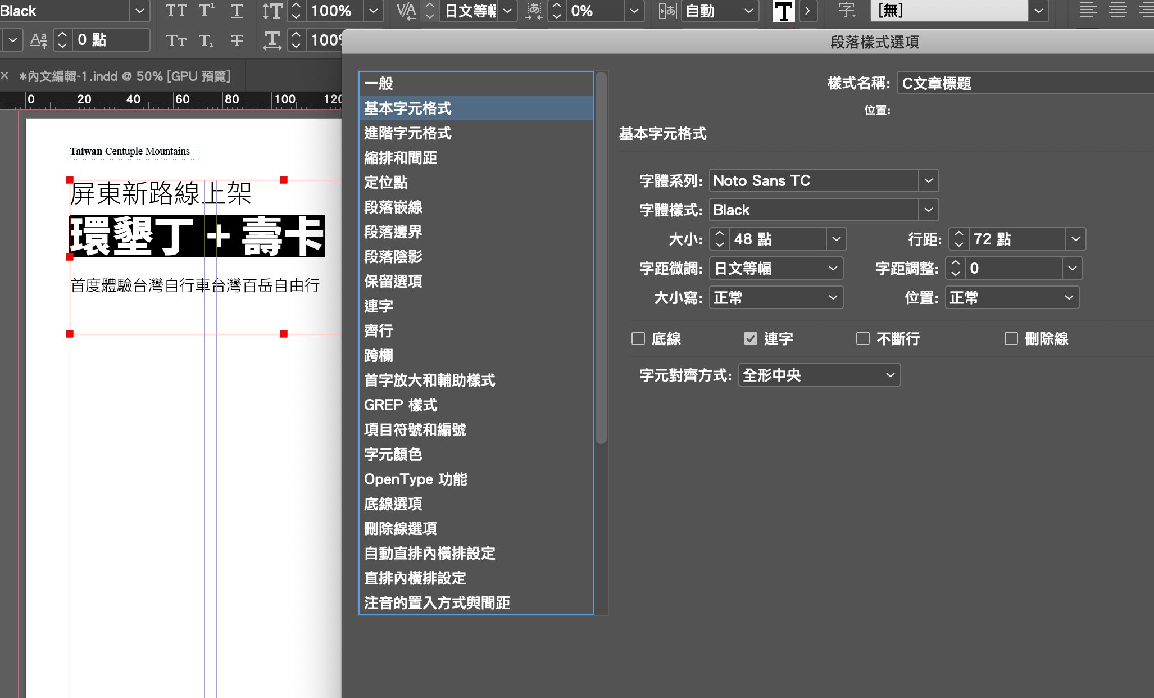Select 縮排和間距 in the category list
1154x698 pixels.
click(x=401, y=158)
